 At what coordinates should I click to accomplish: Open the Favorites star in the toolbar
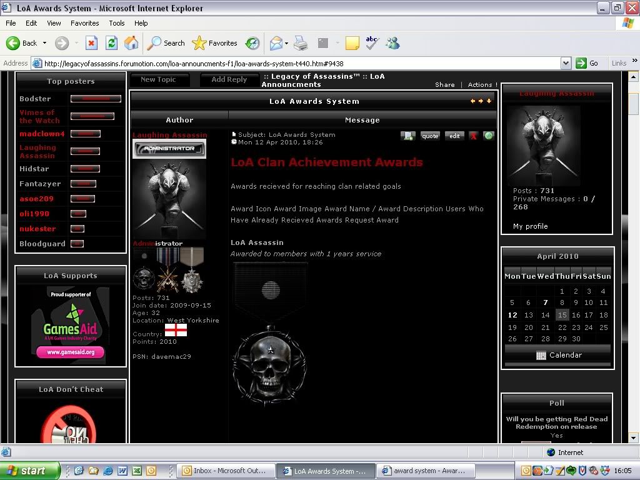coord(199,43)
